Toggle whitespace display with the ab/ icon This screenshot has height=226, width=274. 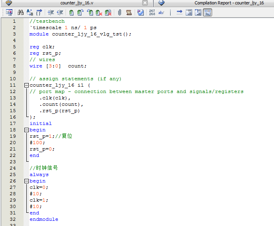pyautogui.click(x=161, y=13)
